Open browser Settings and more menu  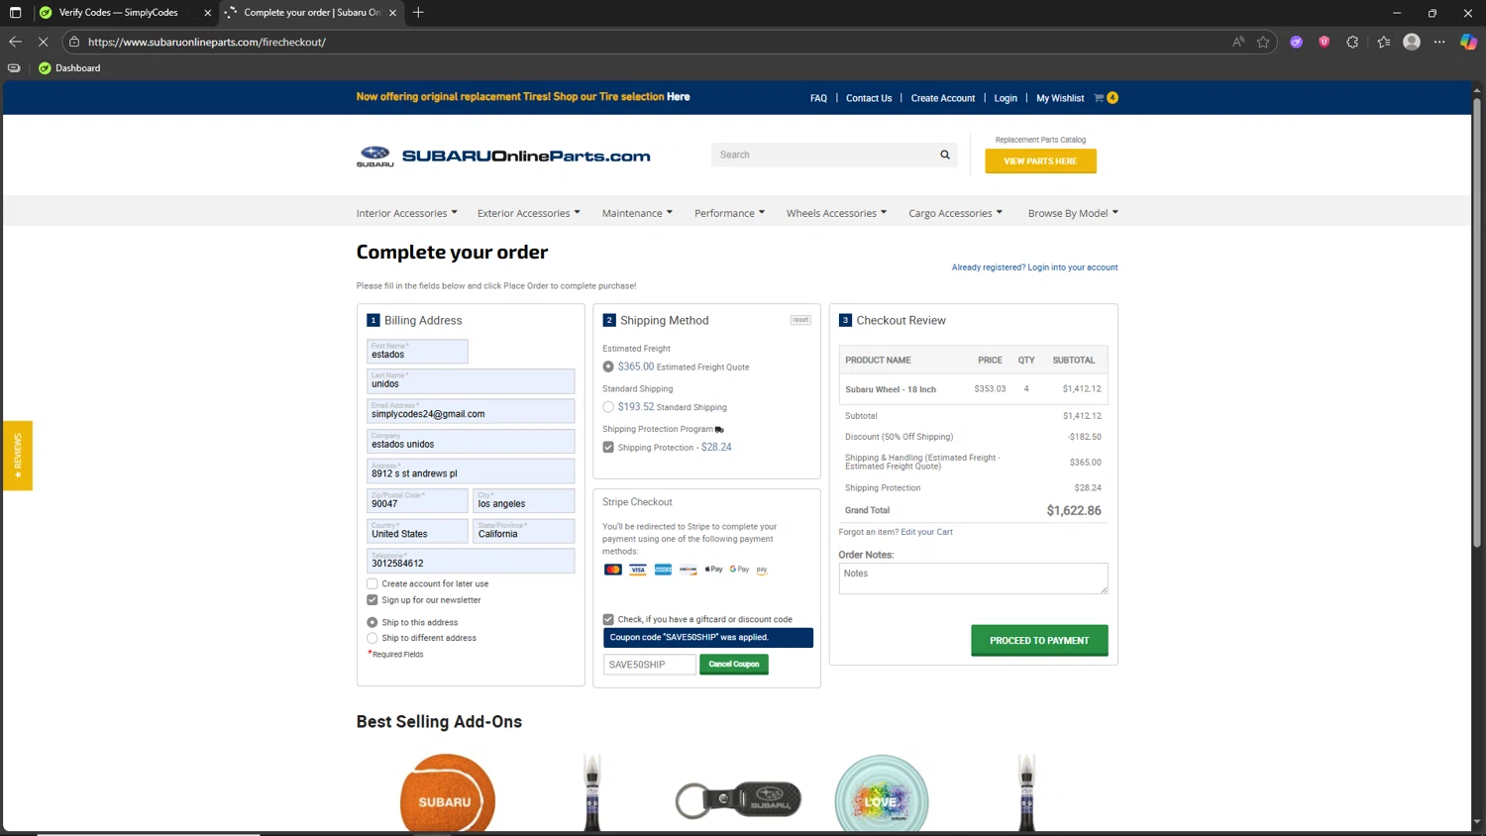coord(1439,42)
